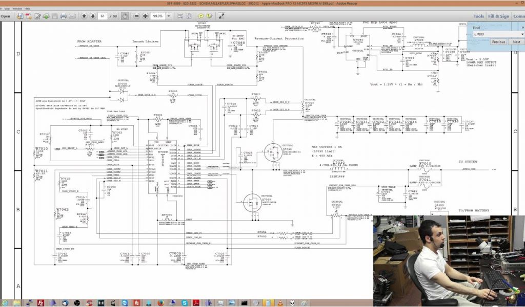Click the Next search result button
Image resolution: width=525 pixels, height=307 pixels.
516,42
